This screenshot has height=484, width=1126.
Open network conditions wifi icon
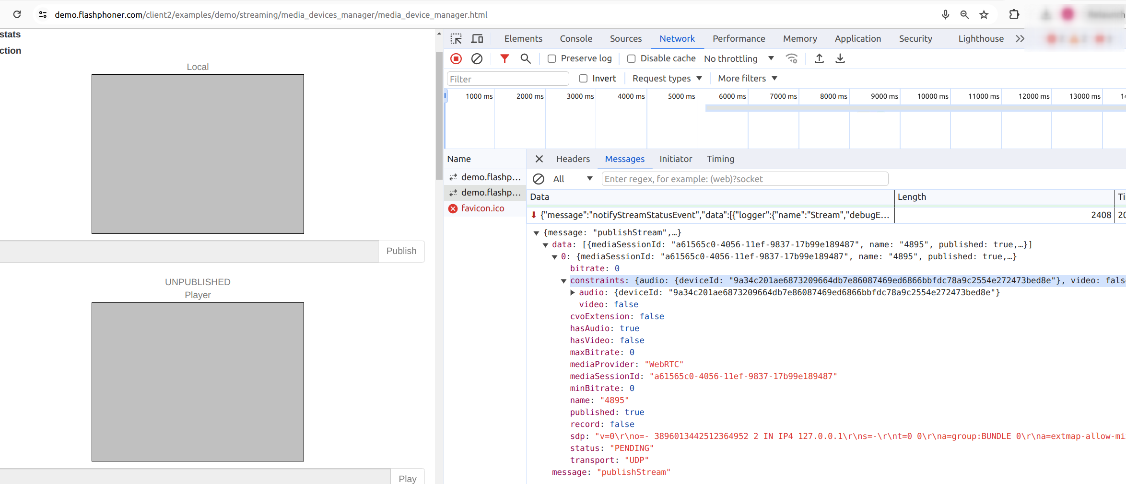coord(792,58)
